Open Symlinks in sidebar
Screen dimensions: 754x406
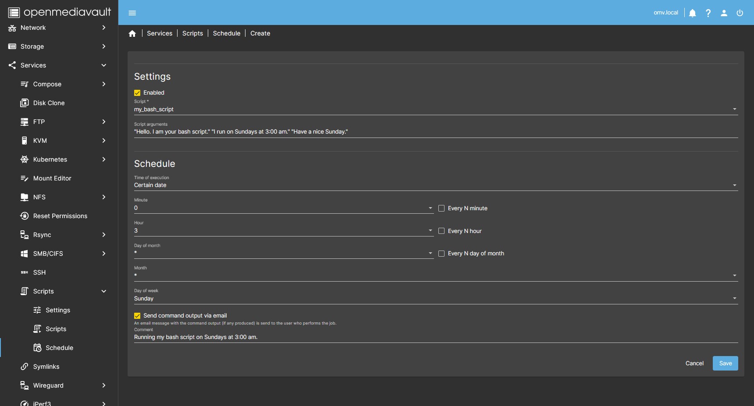click(46, 367)
